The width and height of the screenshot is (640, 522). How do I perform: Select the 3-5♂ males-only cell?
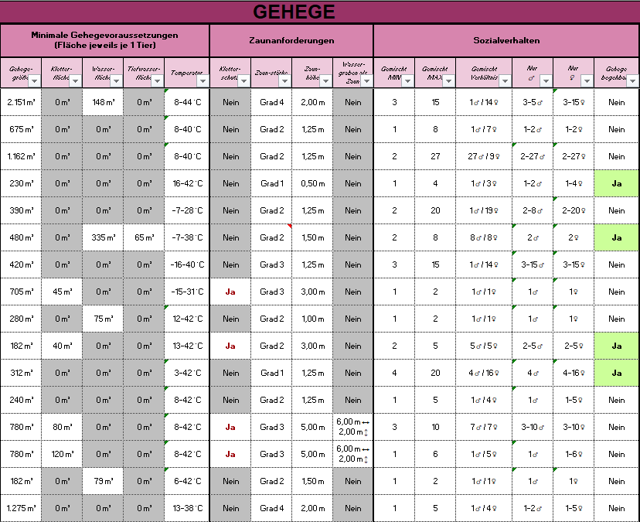(x=533, y=102)
